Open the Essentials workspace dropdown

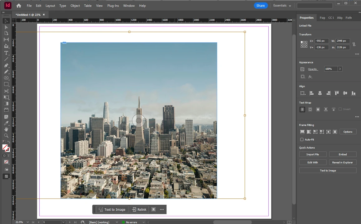(282, 6)
